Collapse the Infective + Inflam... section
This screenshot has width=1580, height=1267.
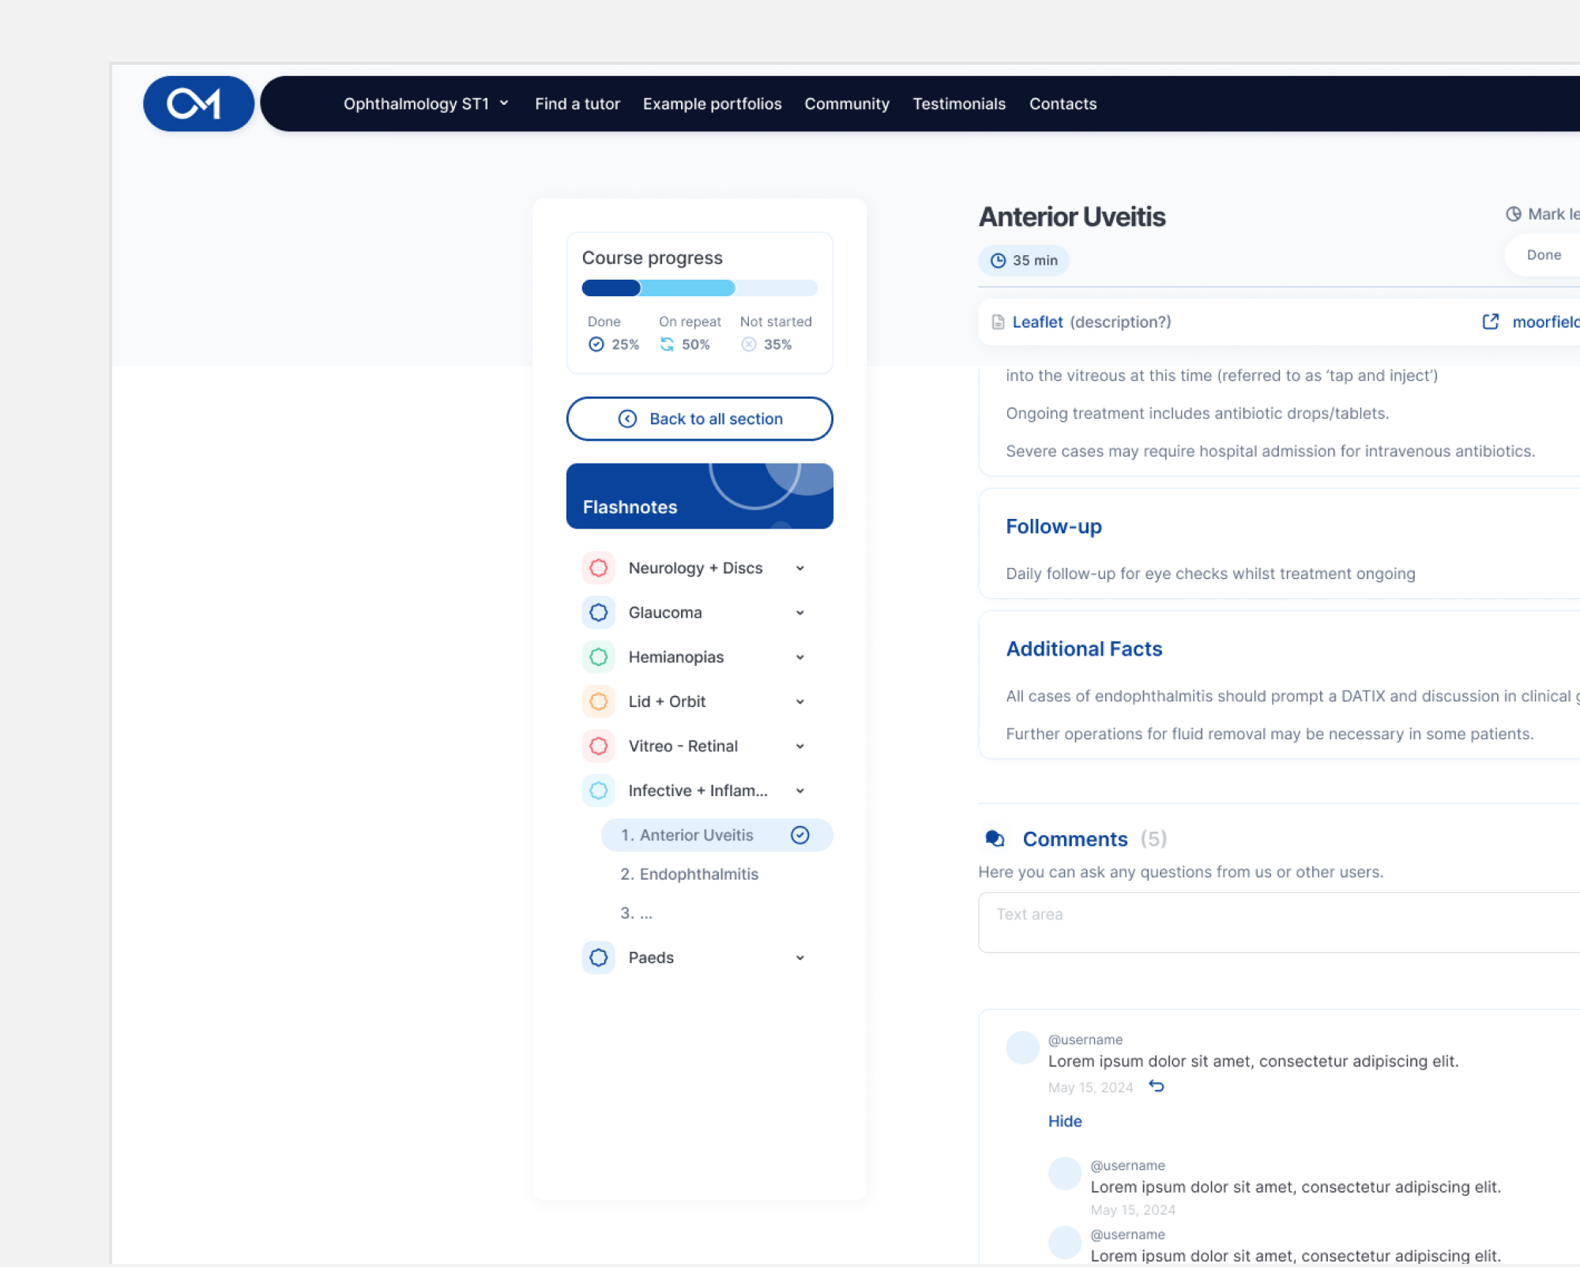click(x=799, y=791)
